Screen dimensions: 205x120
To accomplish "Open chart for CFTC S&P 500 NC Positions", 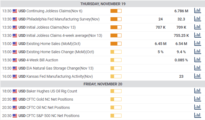I will 197,116.
